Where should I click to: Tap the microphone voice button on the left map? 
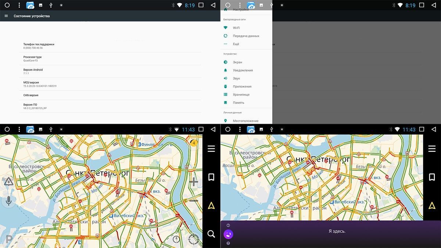(x=8, y=201)
